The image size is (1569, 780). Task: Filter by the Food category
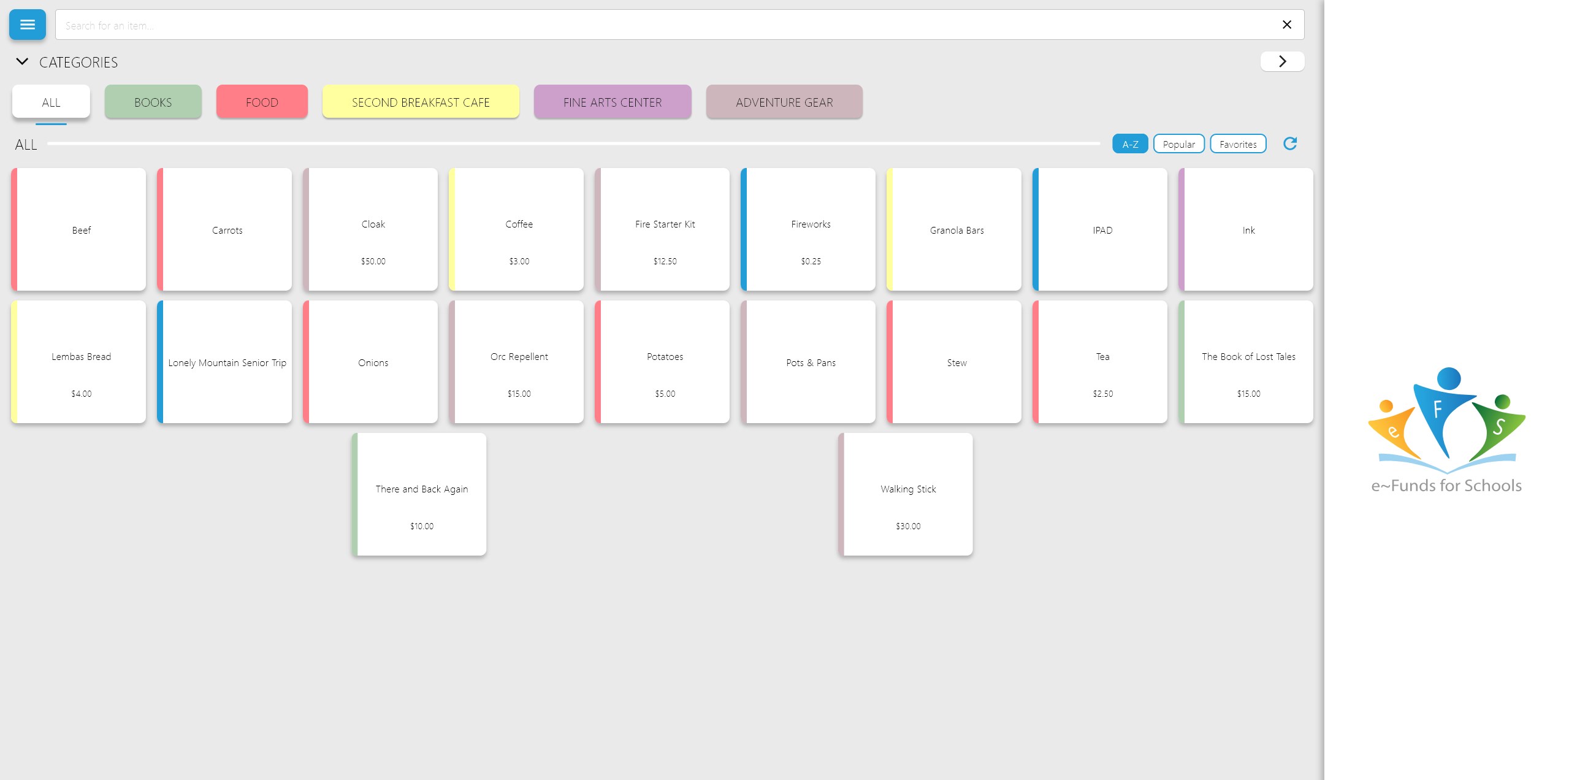coord(262,102)
